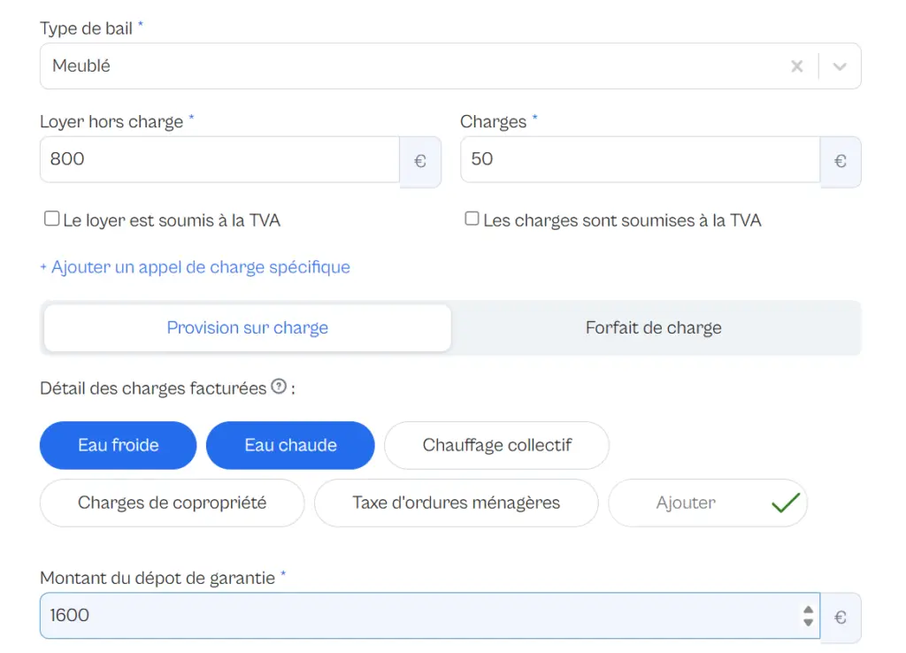Expand the Type de bail dropdown arrow
This screenshot has height=653, width=906.
coord(840,66)
